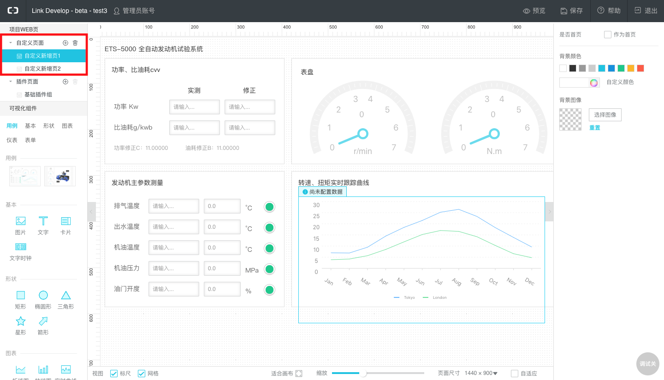Click the 比油耗g/kwb 修正 input field

[250, 128]
